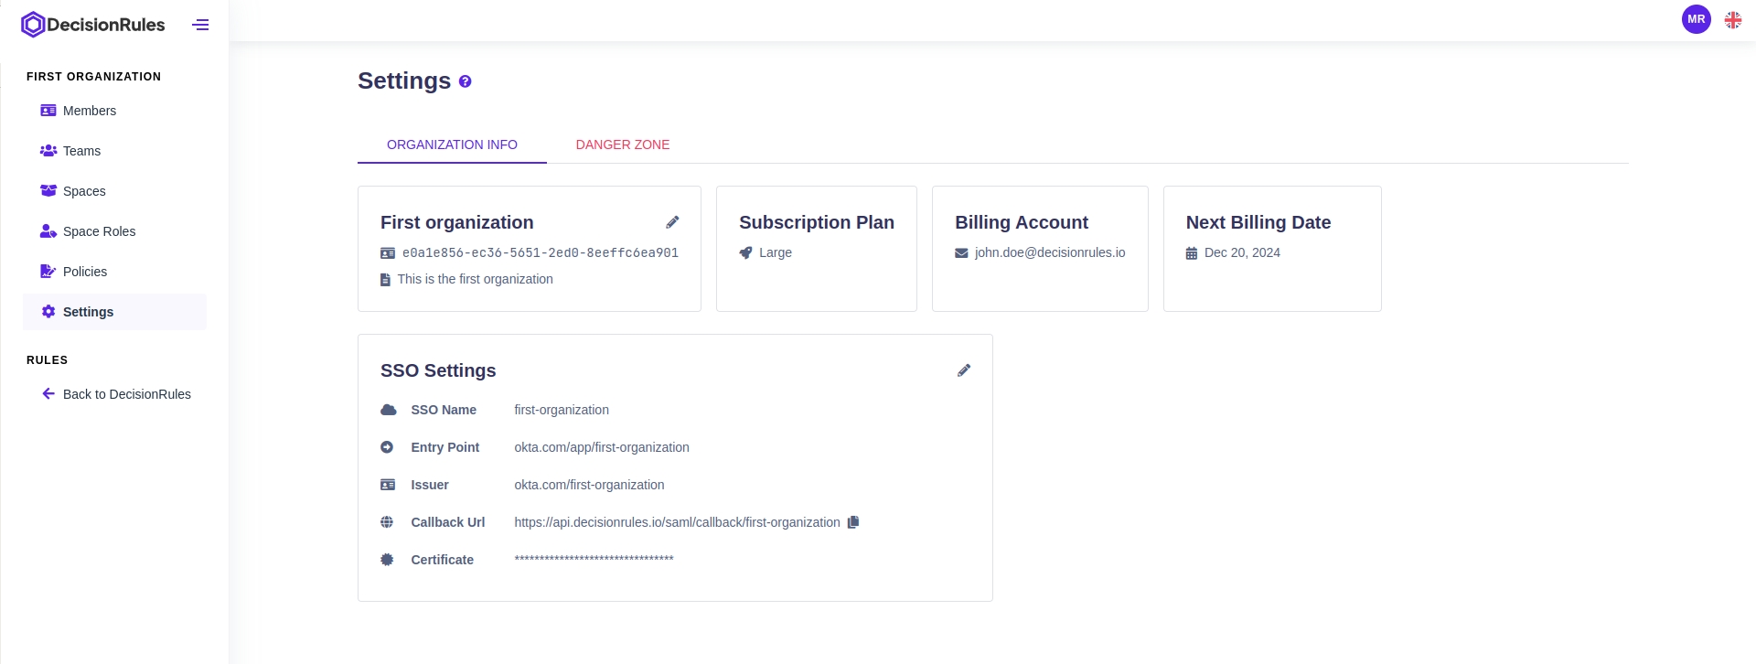Open the Policies section
The image size is (1756, 664).
point(85,272)
